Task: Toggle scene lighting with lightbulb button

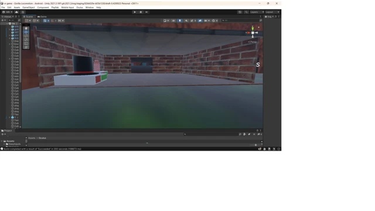Action: [x=180, y=21]
